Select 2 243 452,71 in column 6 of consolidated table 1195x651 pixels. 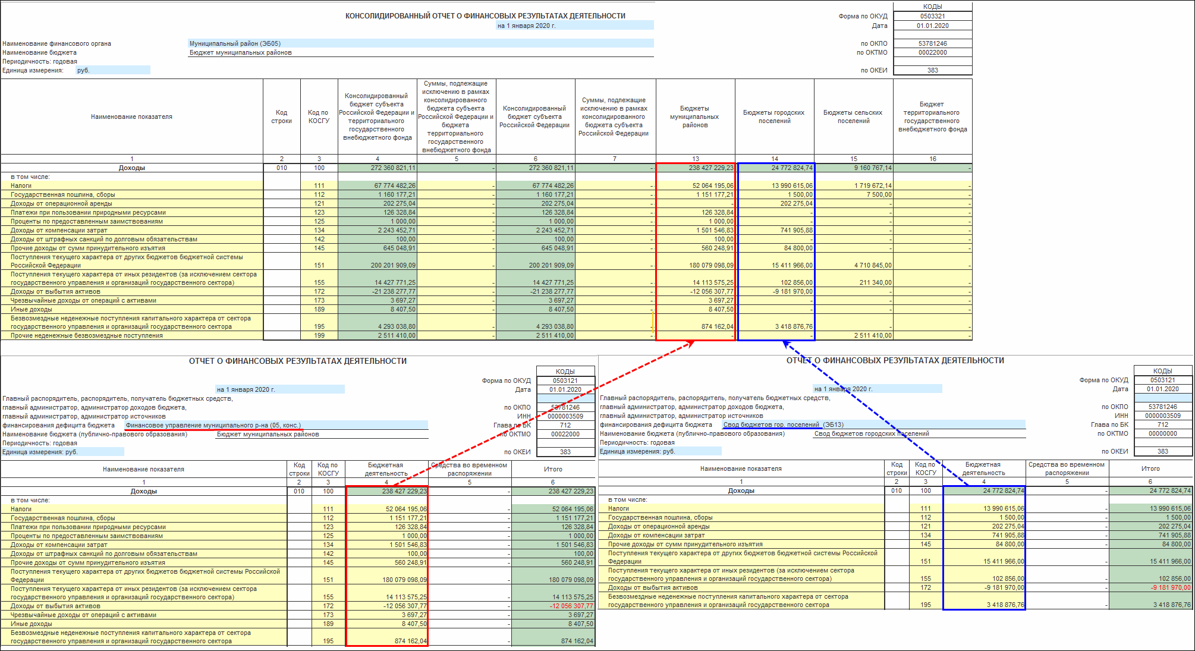[536, 230]
